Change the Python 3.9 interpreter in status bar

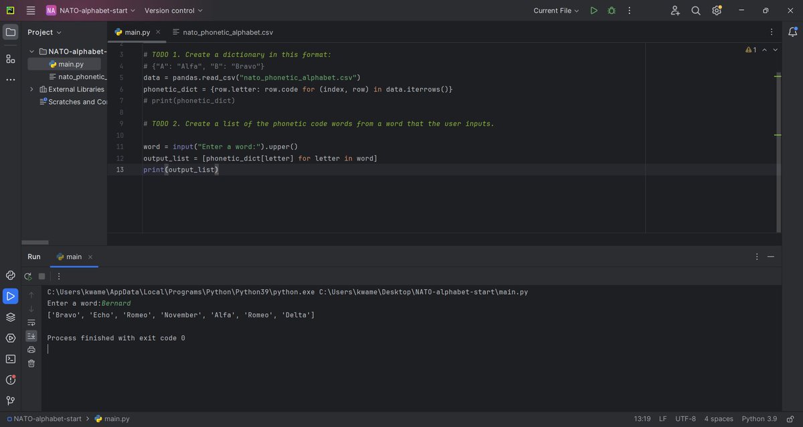(759, 418)
